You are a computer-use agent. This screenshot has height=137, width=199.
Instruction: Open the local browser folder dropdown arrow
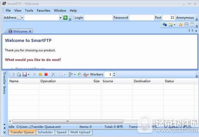point(175,25)
